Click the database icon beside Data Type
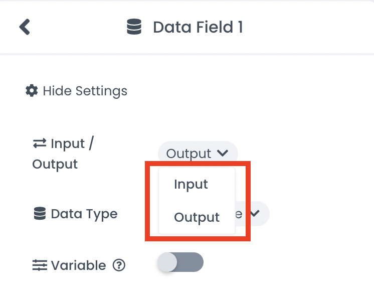374x298 pixels. pos(39,214)
